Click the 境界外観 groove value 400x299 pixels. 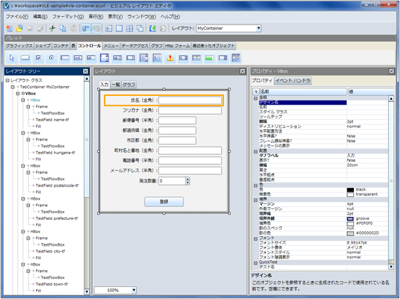click(363, 218)
